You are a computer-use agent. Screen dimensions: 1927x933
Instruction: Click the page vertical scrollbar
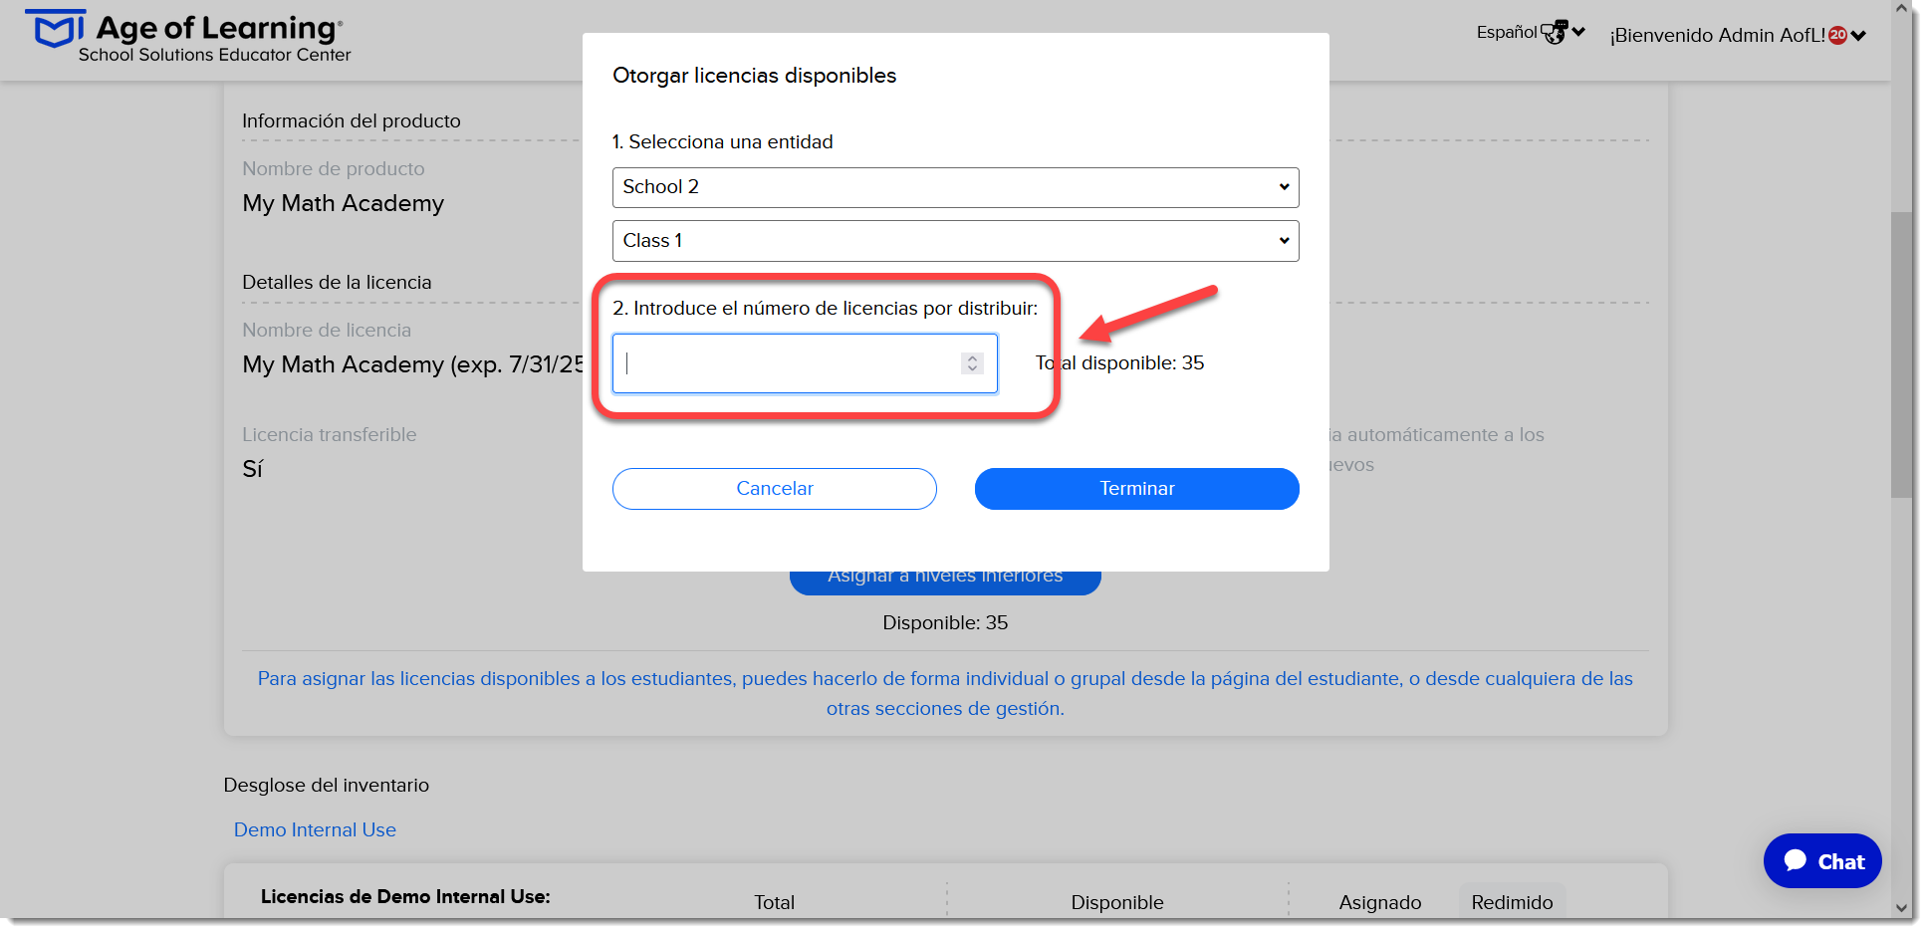click(1901, 354)
